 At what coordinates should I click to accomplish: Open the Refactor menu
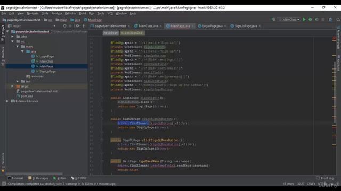pos(70,13)
